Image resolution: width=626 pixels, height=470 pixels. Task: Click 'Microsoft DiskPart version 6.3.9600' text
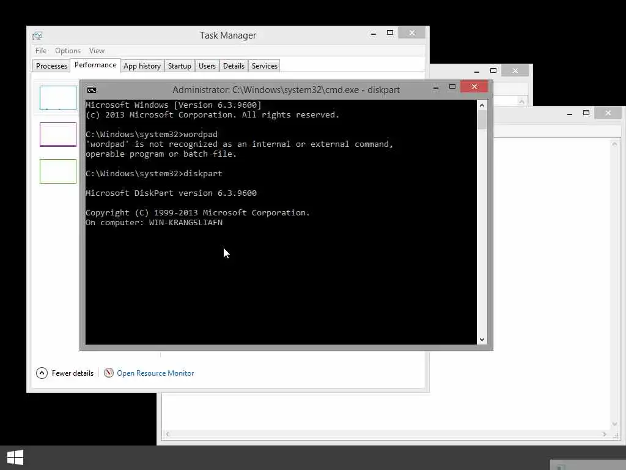tap(171, 193)
